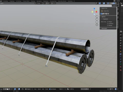Switch to solid viewport shading
Viewport: 123px width, 92px height.
(x=112, y=3)
